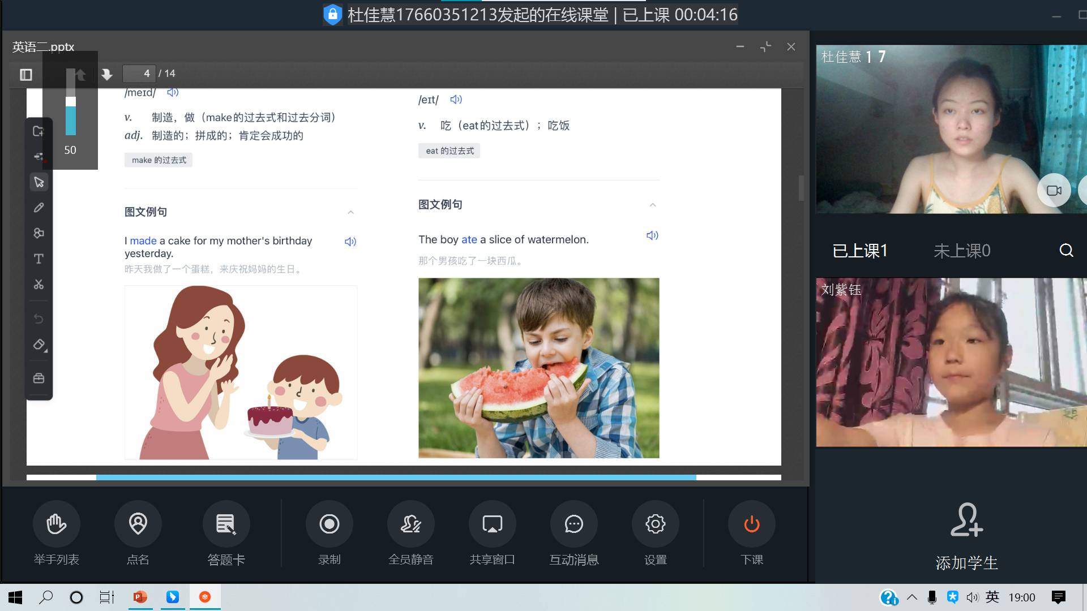The image size is (1087, 611).
Task: Switch to the 未上课0 tab
Action: [962, 251]
